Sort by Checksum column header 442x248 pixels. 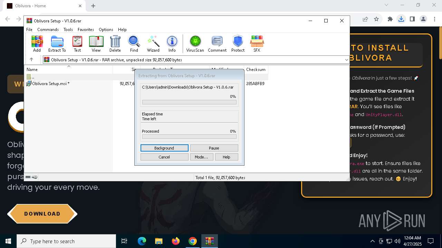coord(256,70)
